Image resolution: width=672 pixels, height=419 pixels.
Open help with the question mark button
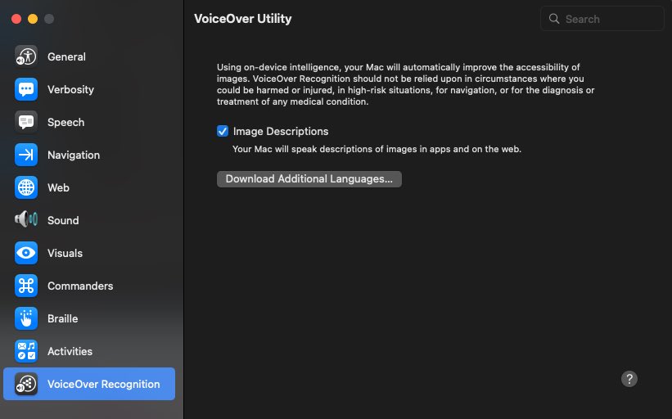tap(629, 379)
